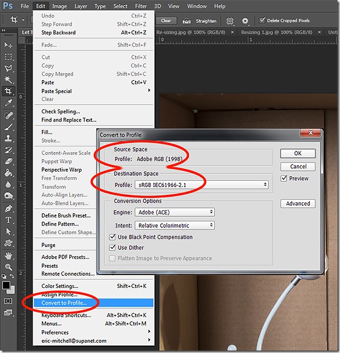This screenshot has width=340, height=353.
Task: Select the Healing Brush tool
Action: point(9,115)
